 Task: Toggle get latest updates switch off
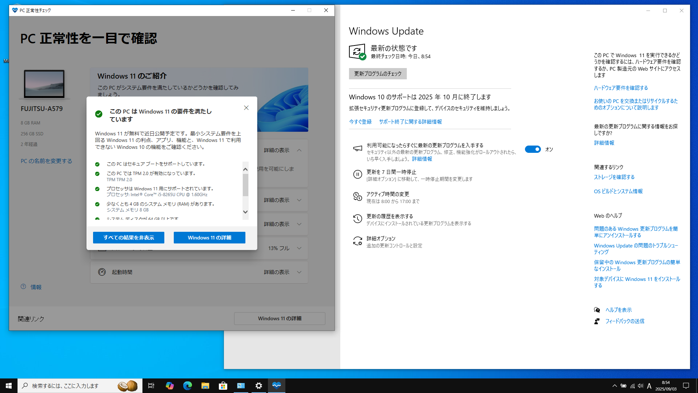pos(533,149)
